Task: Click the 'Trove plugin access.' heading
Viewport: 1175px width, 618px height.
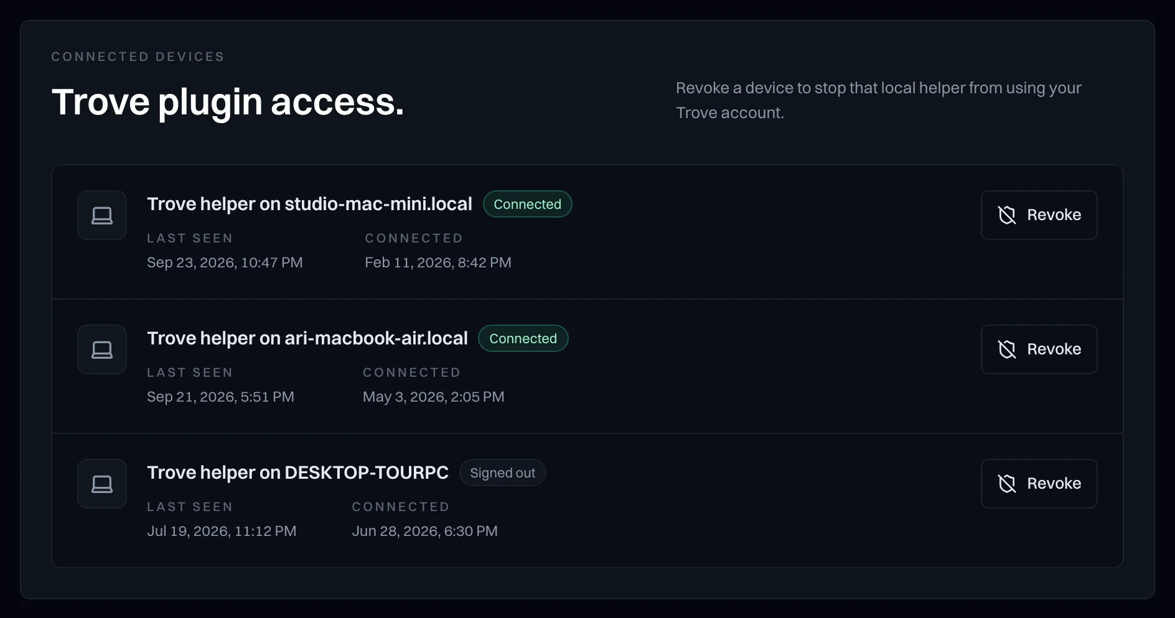Action: (228, 102)
